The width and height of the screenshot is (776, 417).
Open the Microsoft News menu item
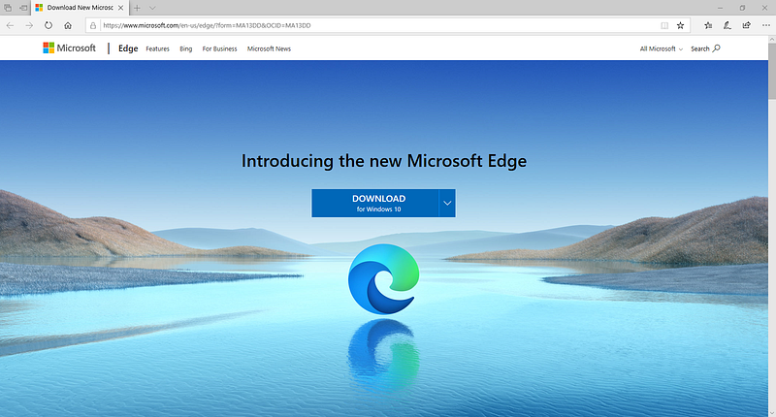pos(269,48)
